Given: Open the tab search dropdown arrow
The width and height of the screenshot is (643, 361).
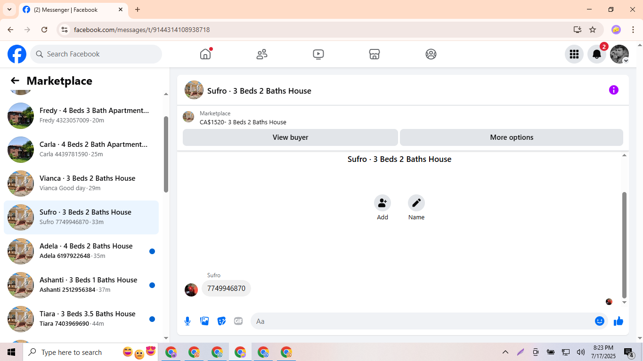Looking at the screenshot, I should click(x=9, y=9).
